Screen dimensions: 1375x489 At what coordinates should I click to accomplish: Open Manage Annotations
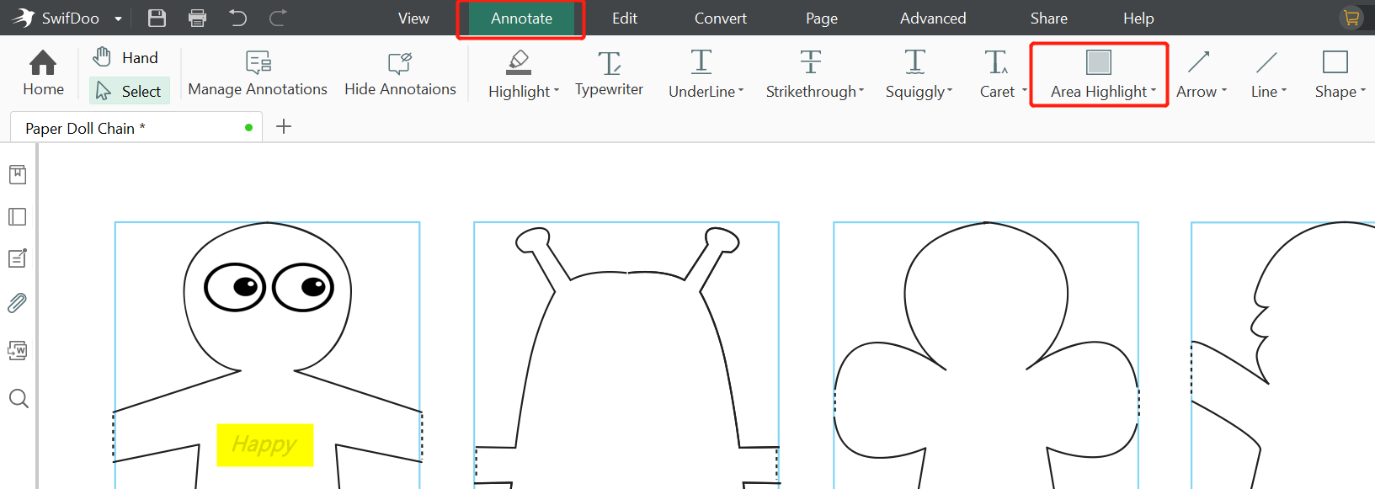(x=258, y=73)
